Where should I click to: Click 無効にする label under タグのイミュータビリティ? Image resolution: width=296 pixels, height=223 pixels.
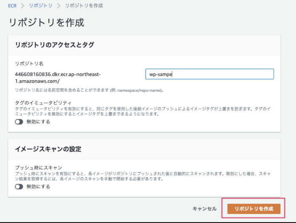[38, 122]
